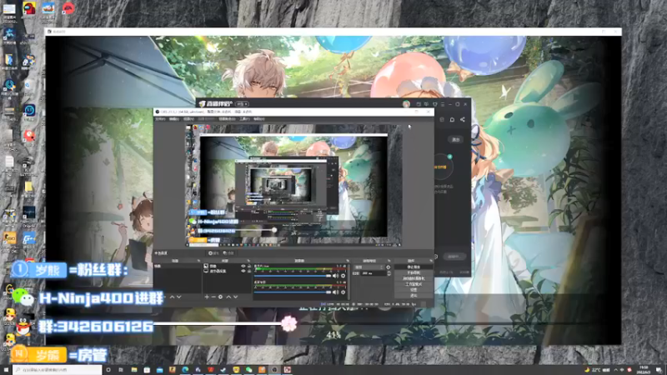667x375 pixels.
Task: Move scene down with scenes down arrow
Action: pyautogui.click(x=179, y=297)
